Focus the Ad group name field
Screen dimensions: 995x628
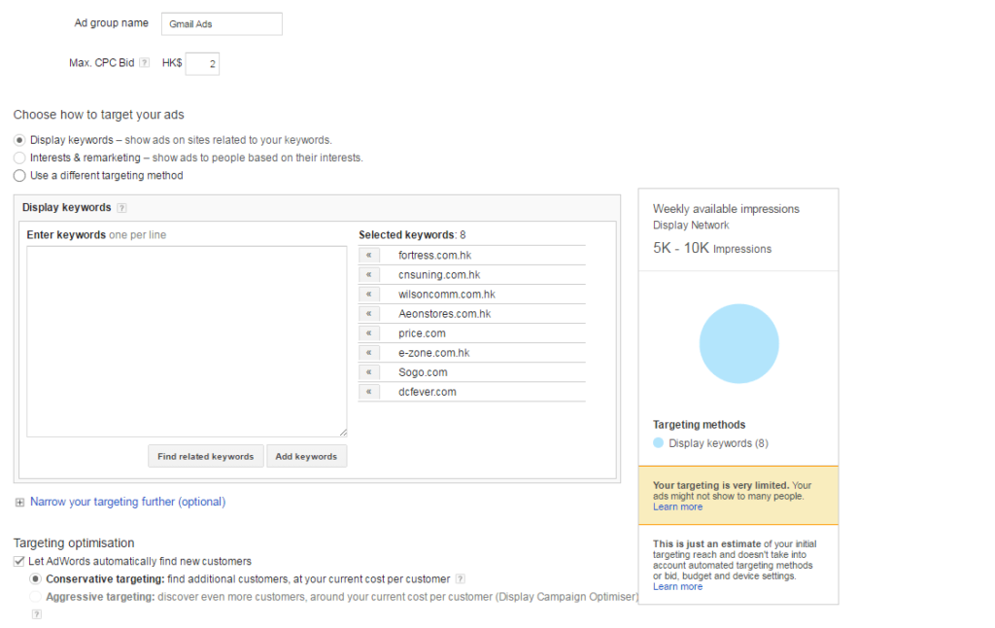(222, 24)
